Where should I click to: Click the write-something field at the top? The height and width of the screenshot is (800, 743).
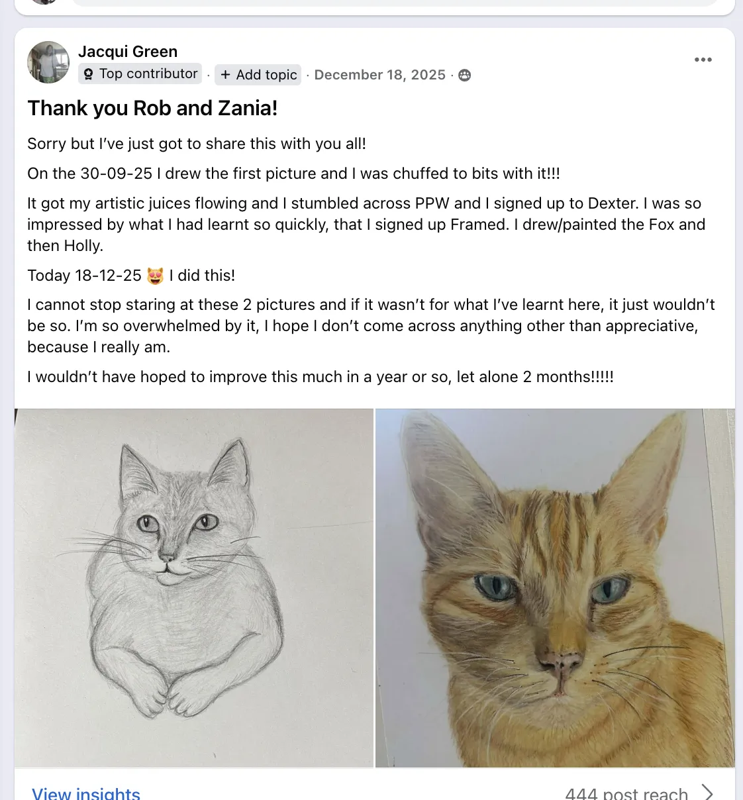point(394,3)
